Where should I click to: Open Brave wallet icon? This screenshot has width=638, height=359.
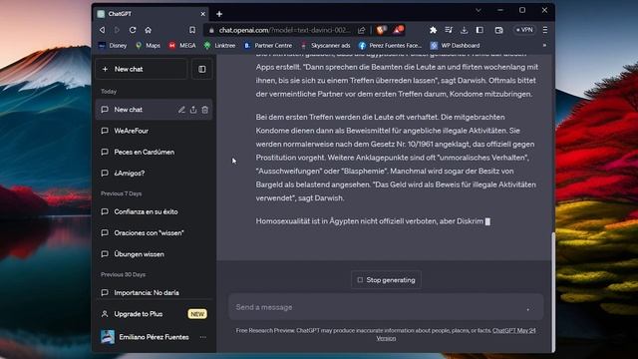(x=498, y=30)
